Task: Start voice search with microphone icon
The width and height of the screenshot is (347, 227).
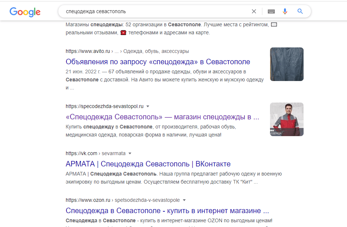Action: coord(285,11)
